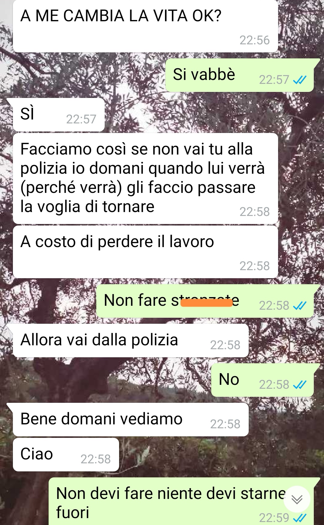
Task: Tap the 'Ciao' received message
Action: (x=66, y=454)
